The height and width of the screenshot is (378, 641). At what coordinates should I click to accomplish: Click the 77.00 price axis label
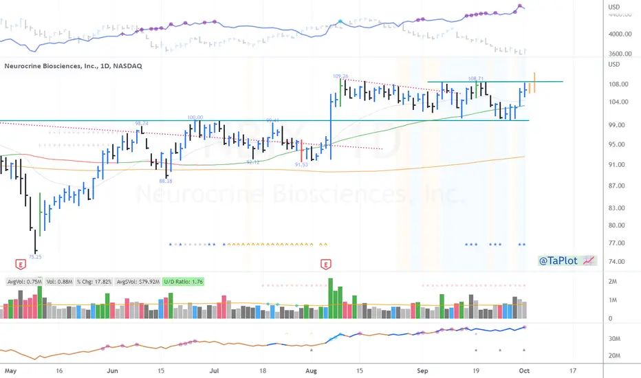617,243
